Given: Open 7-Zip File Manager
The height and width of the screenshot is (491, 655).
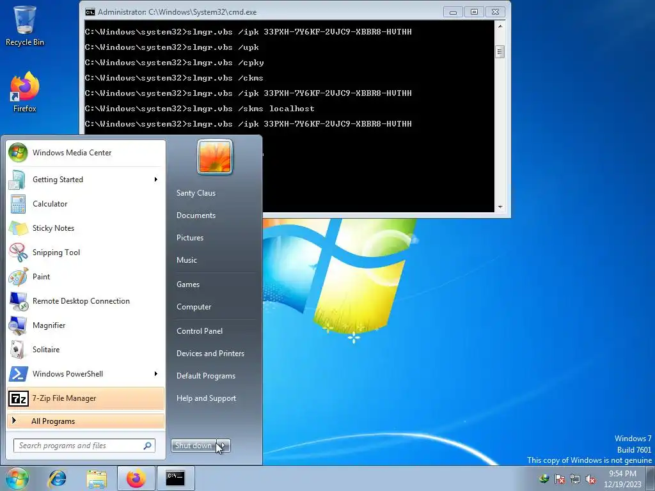Looking at the screenshot, I should [x=85, y=398].
